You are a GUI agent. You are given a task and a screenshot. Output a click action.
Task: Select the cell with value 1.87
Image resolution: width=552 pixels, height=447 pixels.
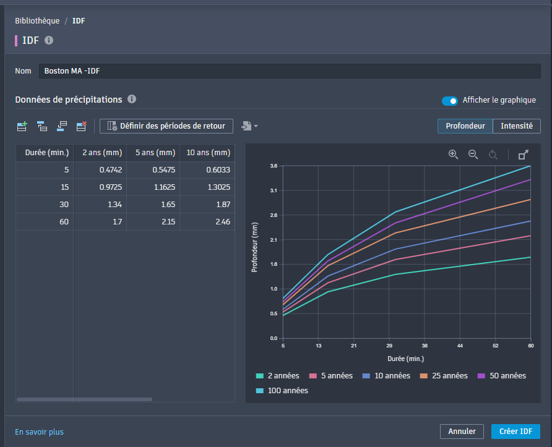207,204
